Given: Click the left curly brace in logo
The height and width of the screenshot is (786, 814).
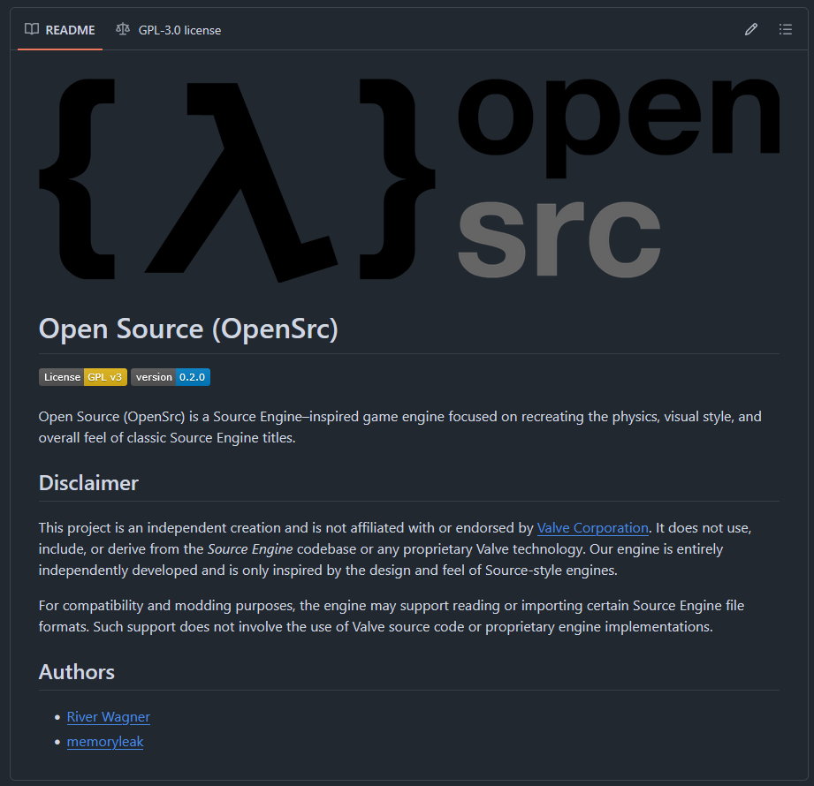Looking at the screenshot, I should click(x=78, y=179).
